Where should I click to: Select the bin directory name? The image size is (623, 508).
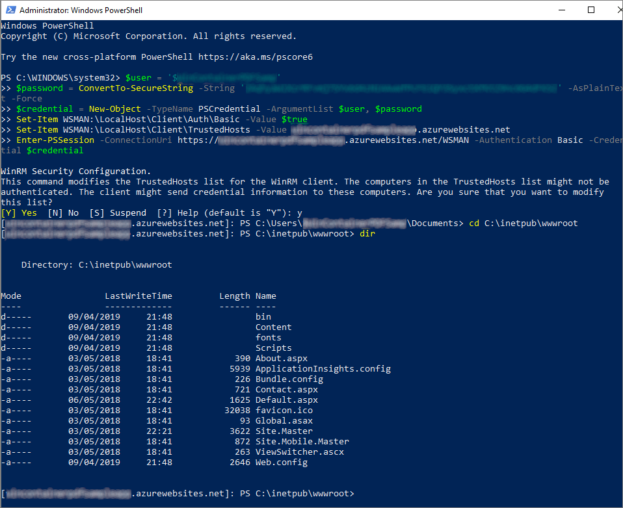coord(263,316)
